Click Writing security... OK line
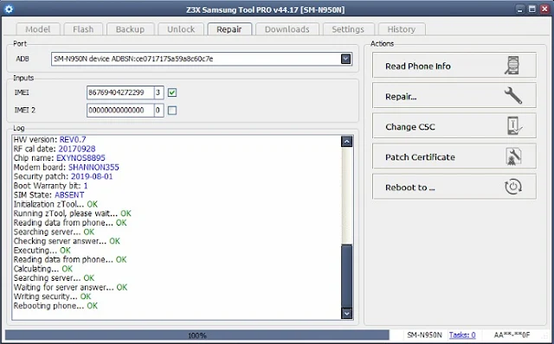Screen dimensions: 554x344 click(x=52, y=296)
